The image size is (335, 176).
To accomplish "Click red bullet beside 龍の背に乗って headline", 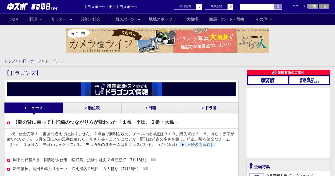I will point(9,123).
